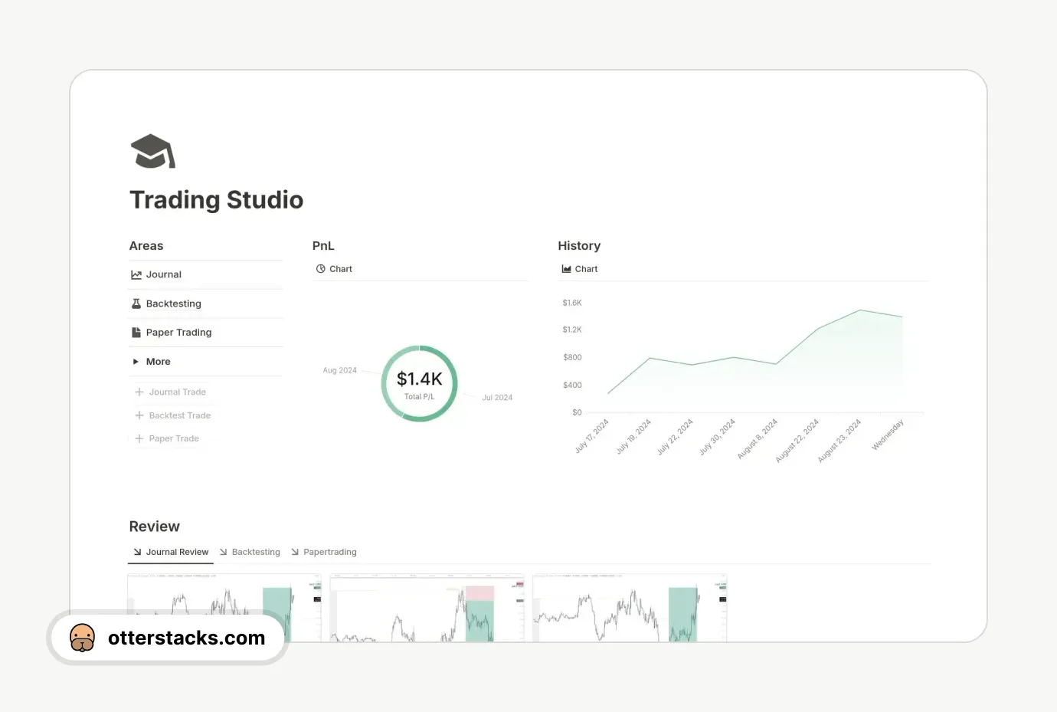Add a new Backtest Trade
This screenshot has height=712, width=1057.
click(x=180, y=415)
